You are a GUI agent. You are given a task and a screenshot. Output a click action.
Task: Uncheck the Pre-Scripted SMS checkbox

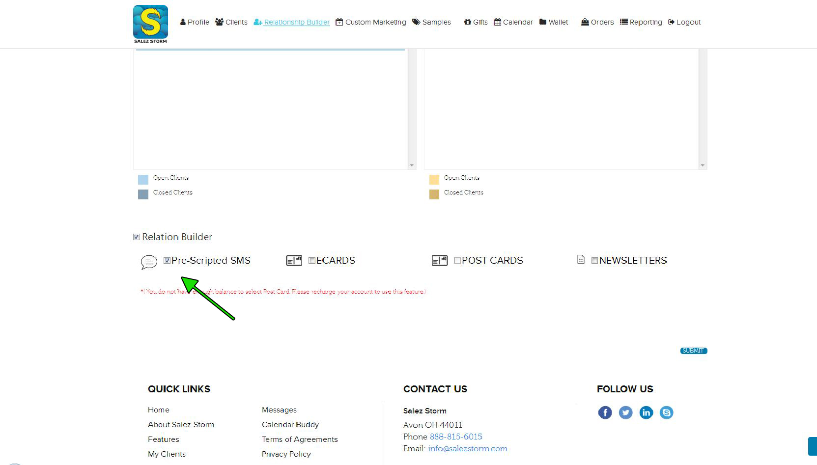click(167, 261)
